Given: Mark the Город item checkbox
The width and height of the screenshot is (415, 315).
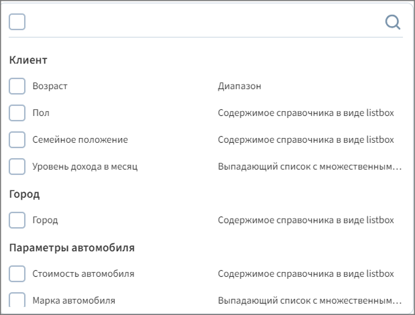Looking at the screenshot, I should 17,220.
